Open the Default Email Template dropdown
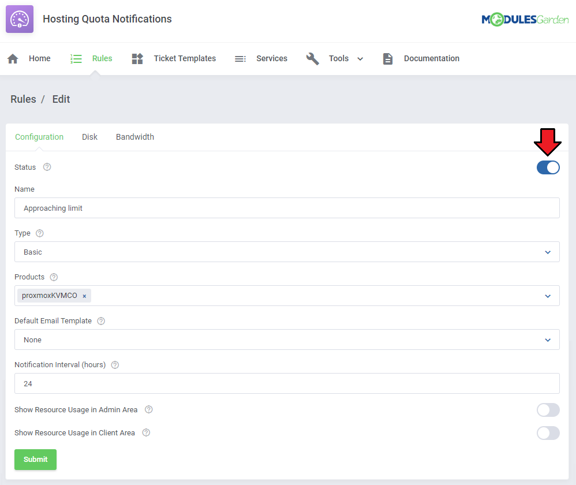576x485 pixels. (x=287, y=340)
